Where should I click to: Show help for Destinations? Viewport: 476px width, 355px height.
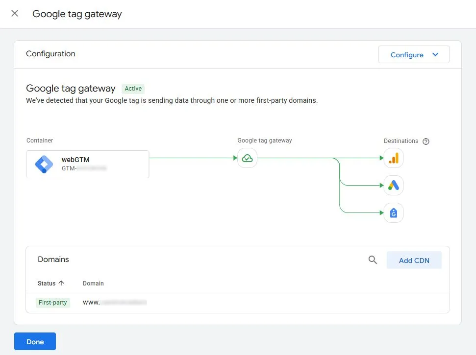point(426,142)
